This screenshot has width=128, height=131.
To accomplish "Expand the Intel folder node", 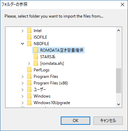I will [23, 31].
